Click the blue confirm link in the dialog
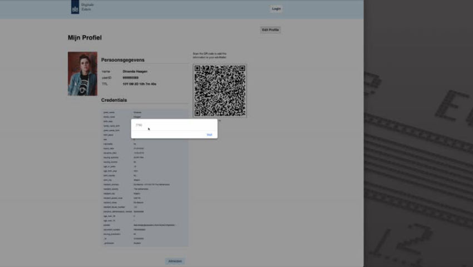473x267 pixels. 209,135
